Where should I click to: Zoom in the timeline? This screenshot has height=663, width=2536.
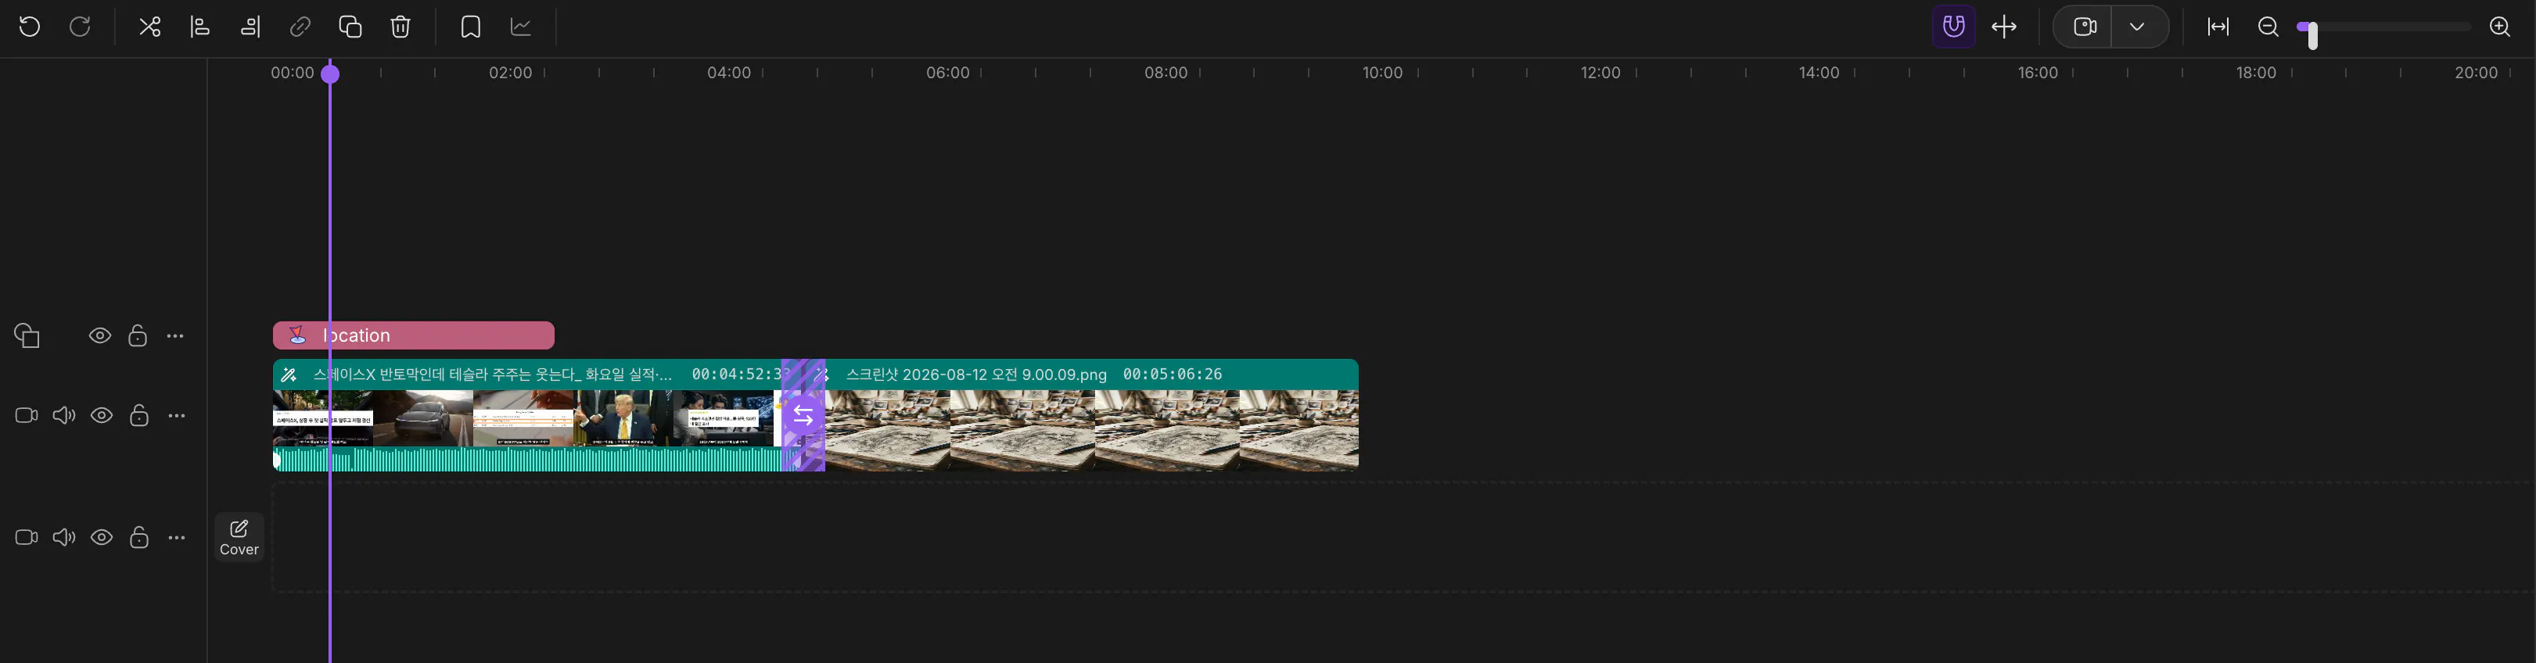click(2499, 27)
